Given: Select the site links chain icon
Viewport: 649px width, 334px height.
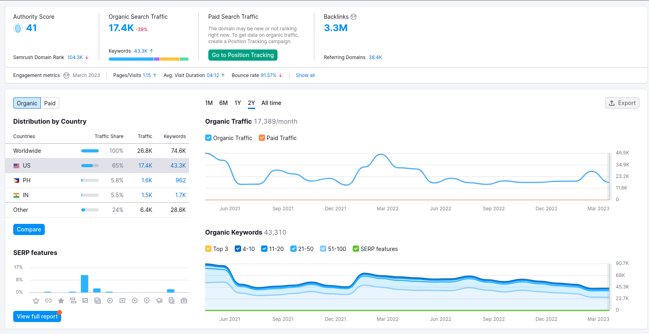Looking at the screenshot, I should click(x=48, y=300).
